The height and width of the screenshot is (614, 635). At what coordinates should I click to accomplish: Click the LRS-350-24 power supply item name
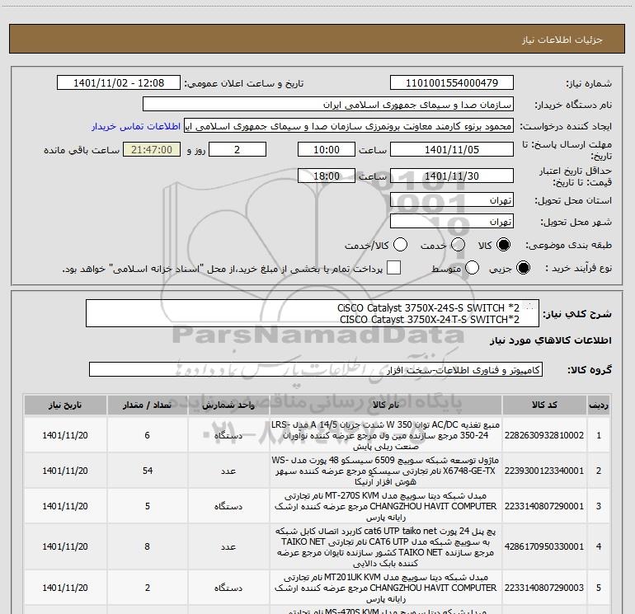(x=386, y=435)
